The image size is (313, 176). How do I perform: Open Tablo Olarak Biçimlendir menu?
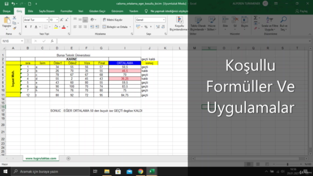(198, 23)
